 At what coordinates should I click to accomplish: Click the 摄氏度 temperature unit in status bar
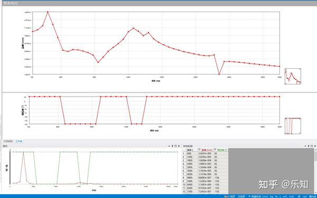click(x=312, y=196)
